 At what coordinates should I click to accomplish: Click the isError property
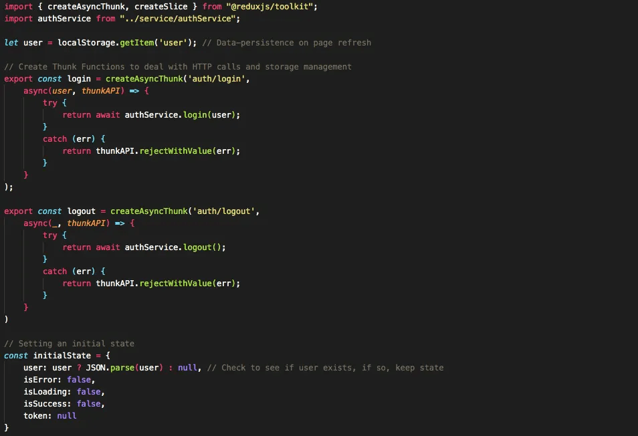43,380
